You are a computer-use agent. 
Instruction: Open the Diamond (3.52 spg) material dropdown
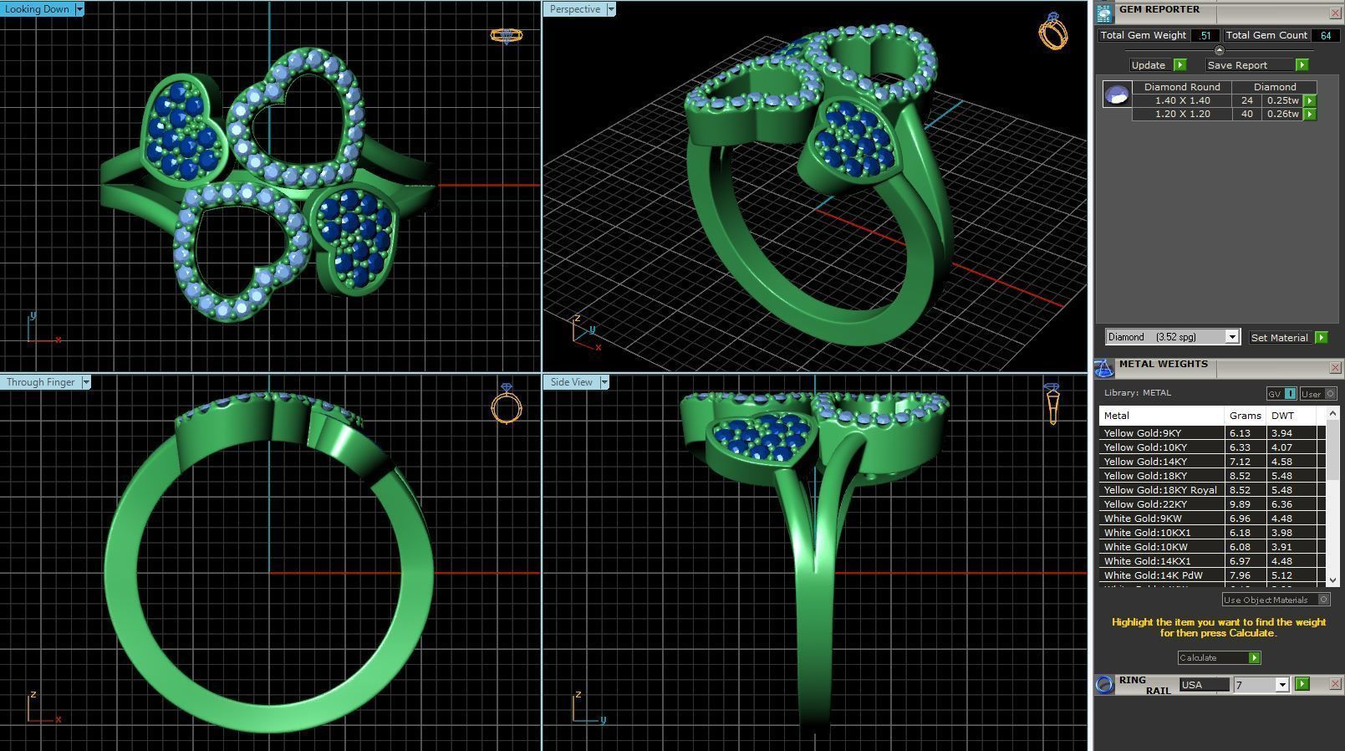[1231, 337]
